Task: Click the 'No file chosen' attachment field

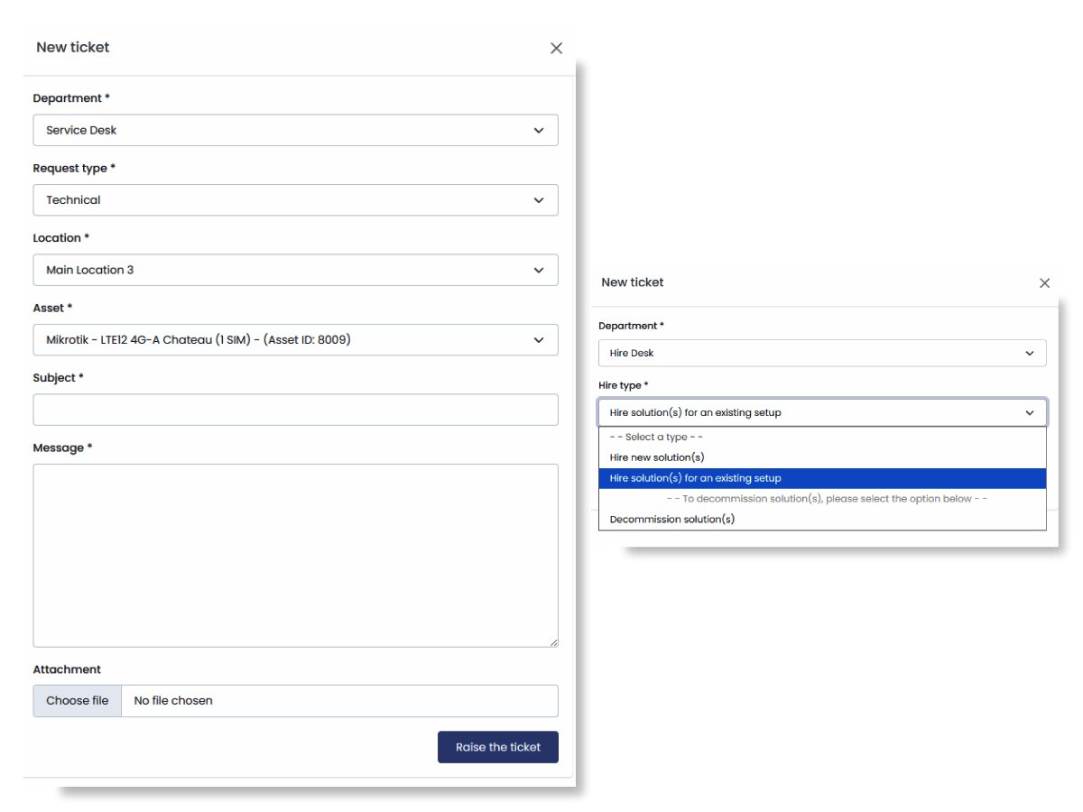Action: point(338,701)
